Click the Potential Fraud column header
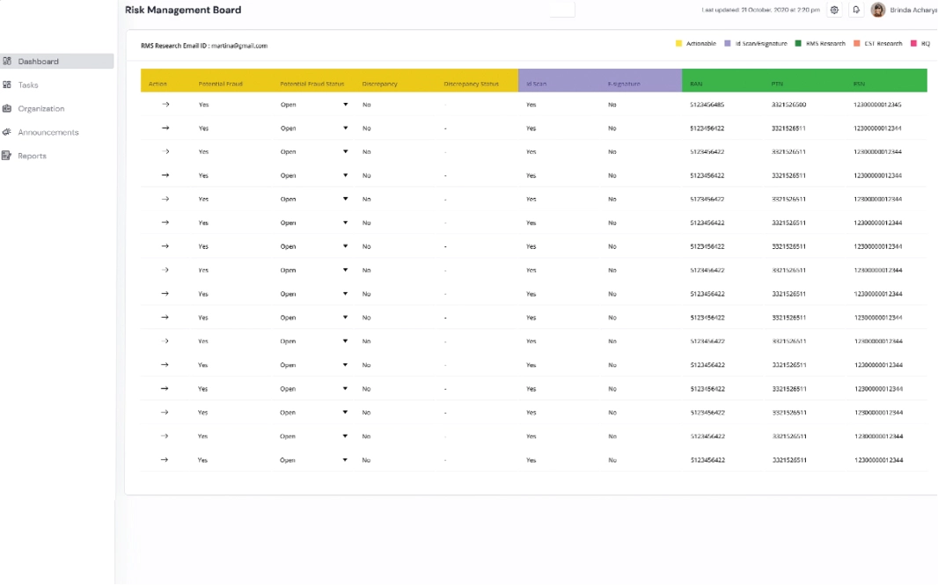938x586 pixels. coord(220,84)
